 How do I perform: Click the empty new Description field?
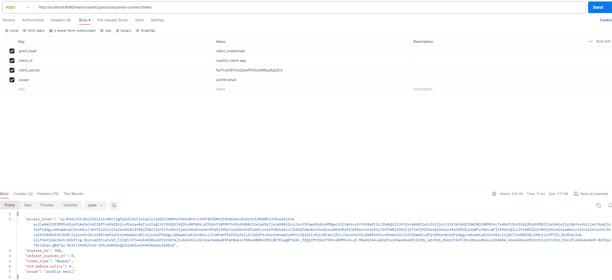[x=511, y=89]
